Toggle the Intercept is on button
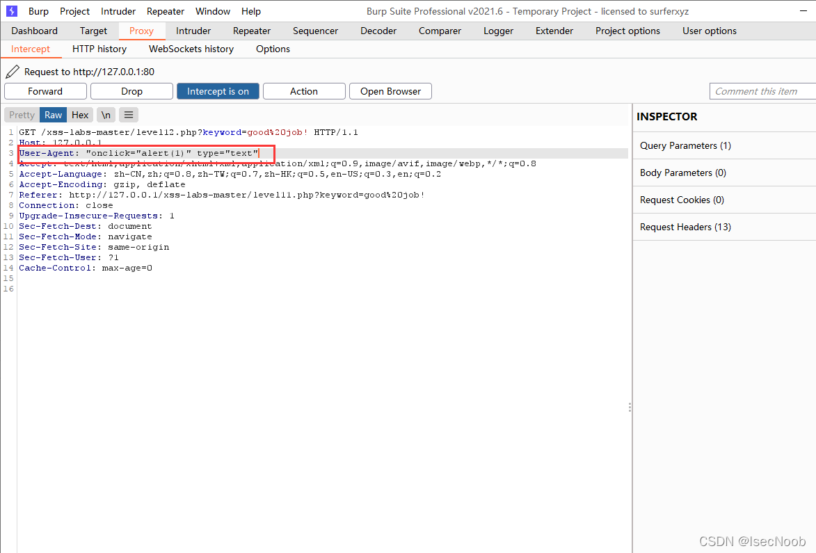This screenshot has height=553, width=816. pos(218,91)
